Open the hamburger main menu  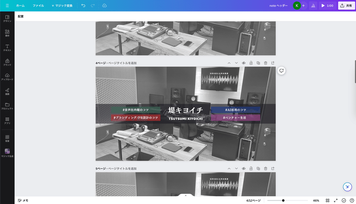point(7,6)
